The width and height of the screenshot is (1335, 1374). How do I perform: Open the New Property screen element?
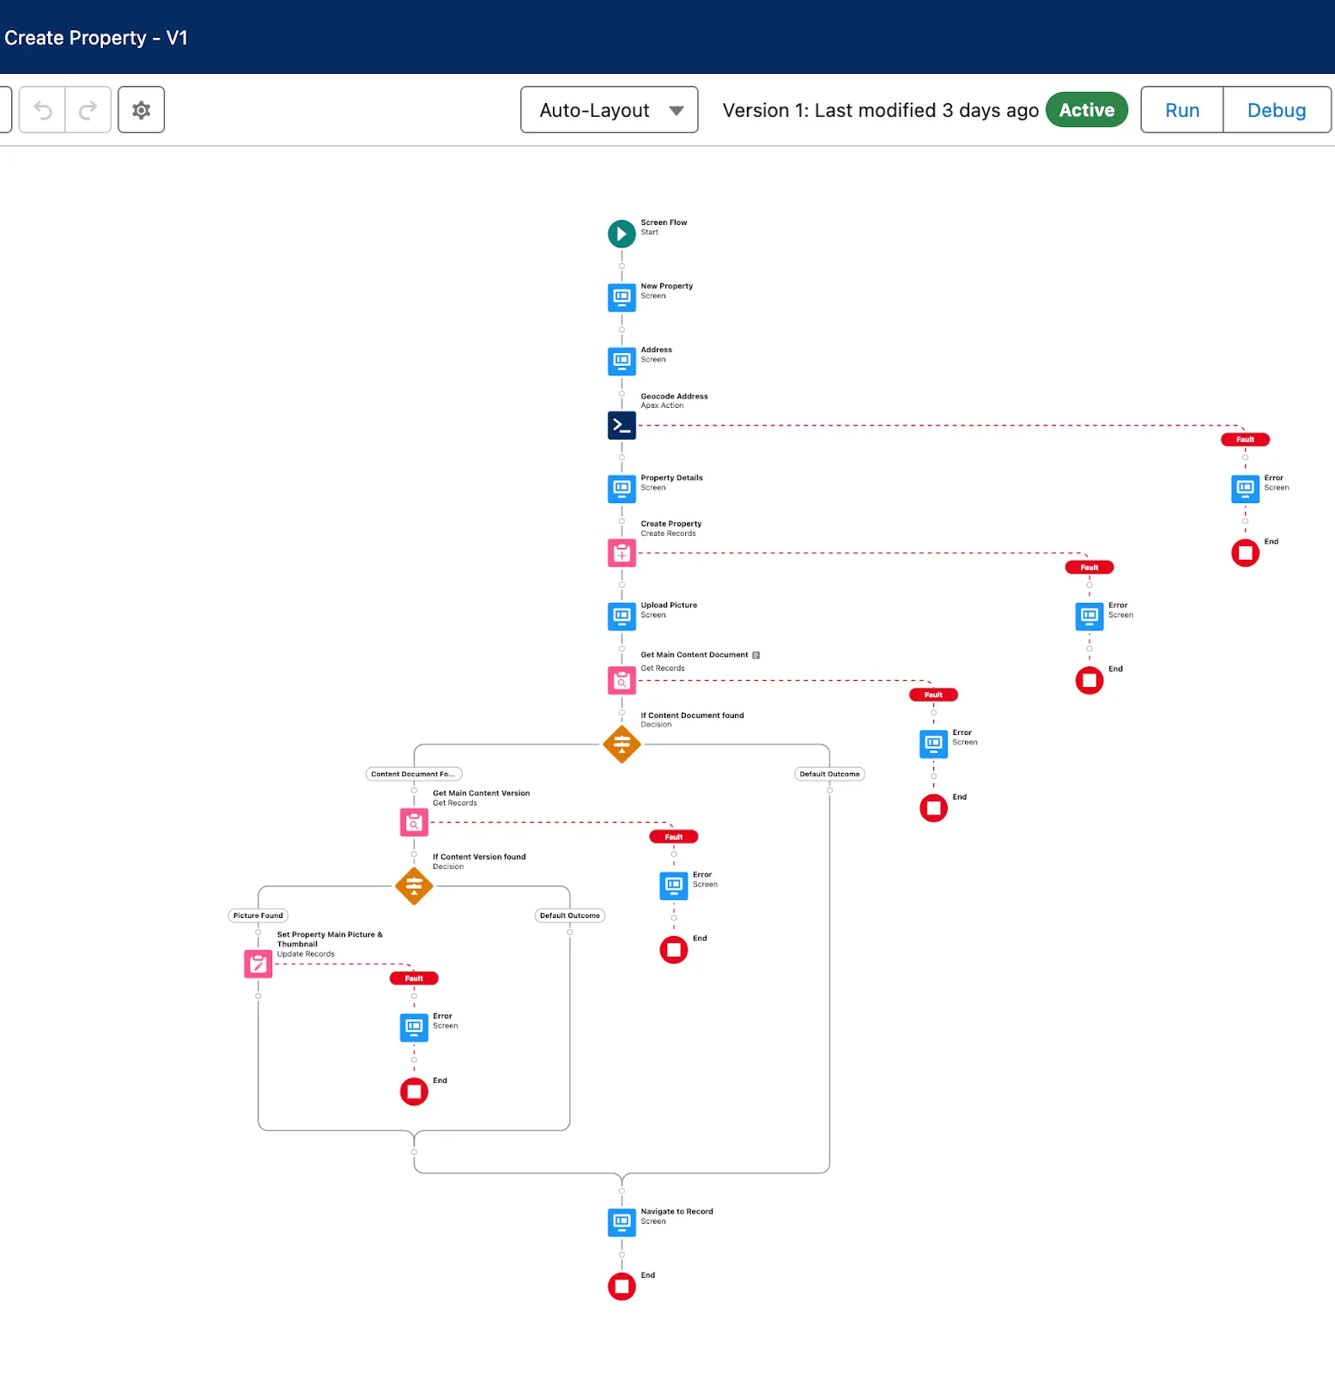622,297
